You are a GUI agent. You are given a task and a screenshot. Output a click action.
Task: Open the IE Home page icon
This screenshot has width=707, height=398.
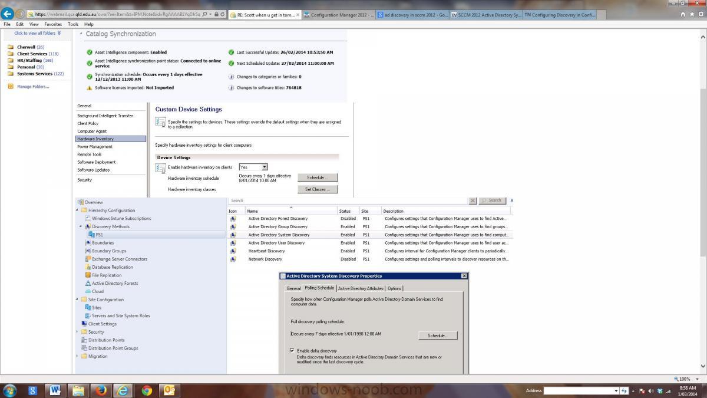point(683,14)
